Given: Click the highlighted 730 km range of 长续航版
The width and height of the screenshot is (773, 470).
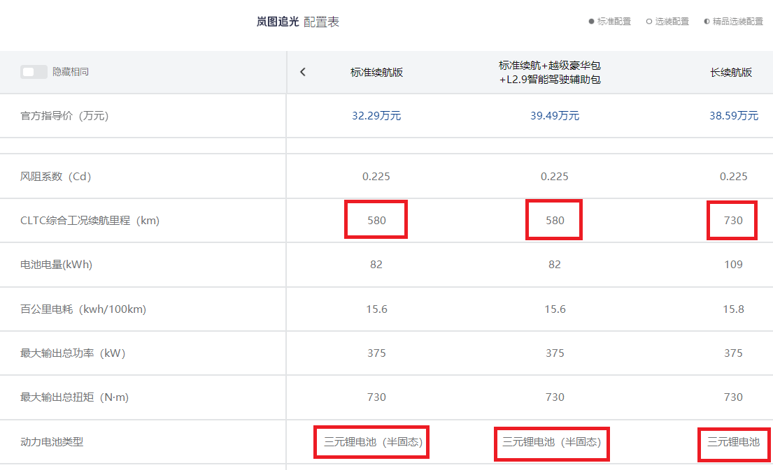Looking at the screenshot, I should point(732,221).
